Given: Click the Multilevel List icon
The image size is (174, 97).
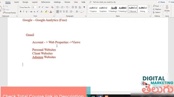Looking at the screenshot, I should [x=67, y=7].
